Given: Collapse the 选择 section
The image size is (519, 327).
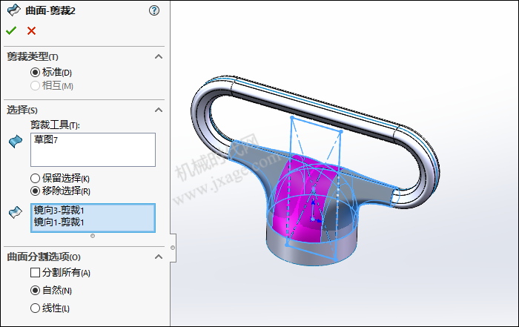Looking at the screenshot, I should click(x=159, y=110).
